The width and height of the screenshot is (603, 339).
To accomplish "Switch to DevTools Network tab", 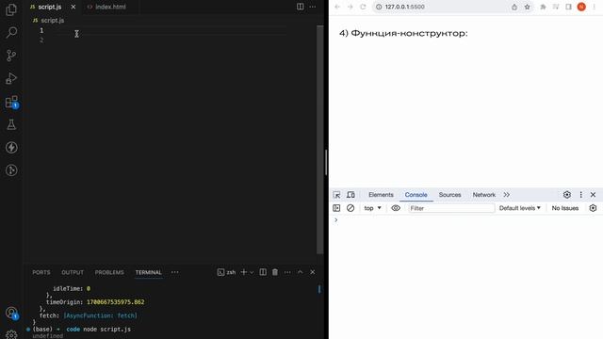I will (483, 195).
